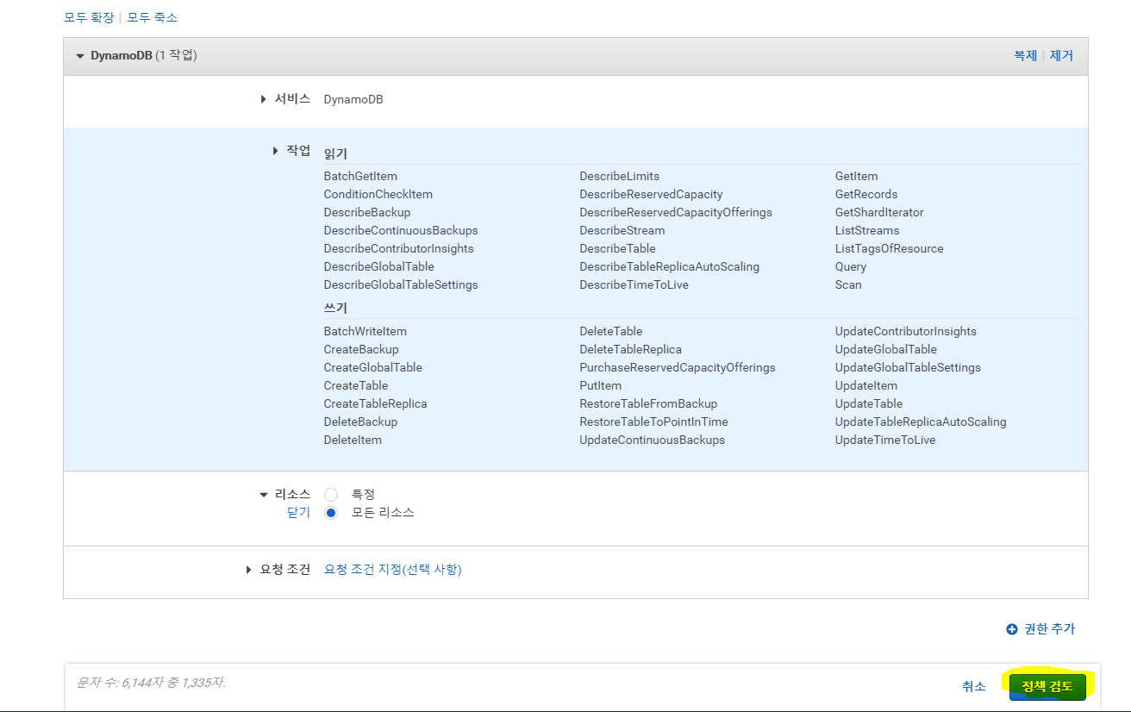
Task: Click the UpdateGlobalTable action text
Action: [886, 349]
